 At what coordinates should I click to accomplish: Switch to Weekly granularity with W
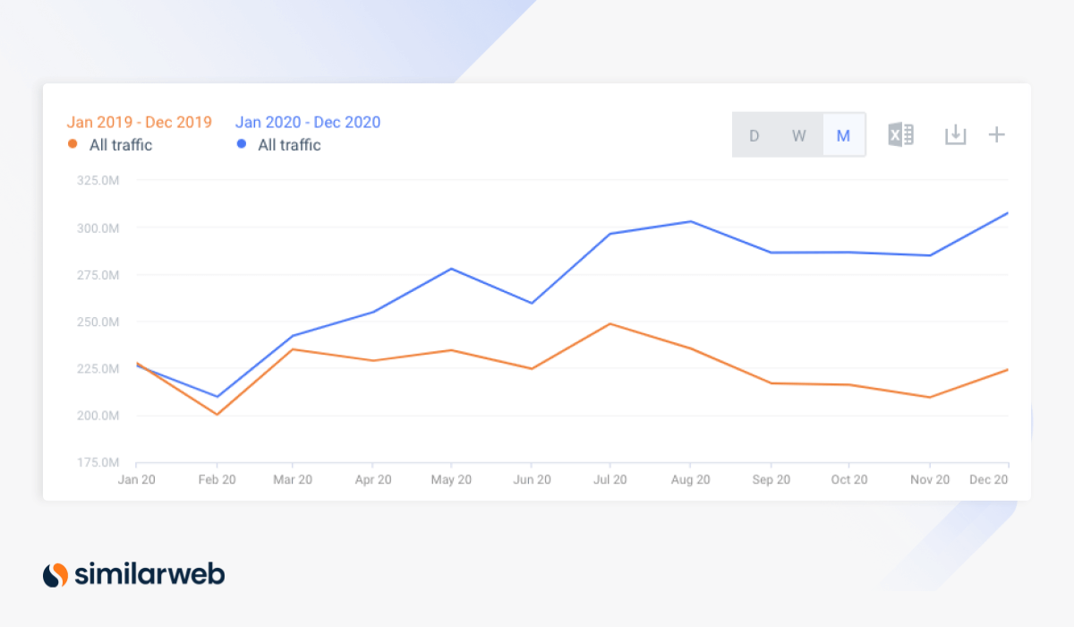(798, 134)
